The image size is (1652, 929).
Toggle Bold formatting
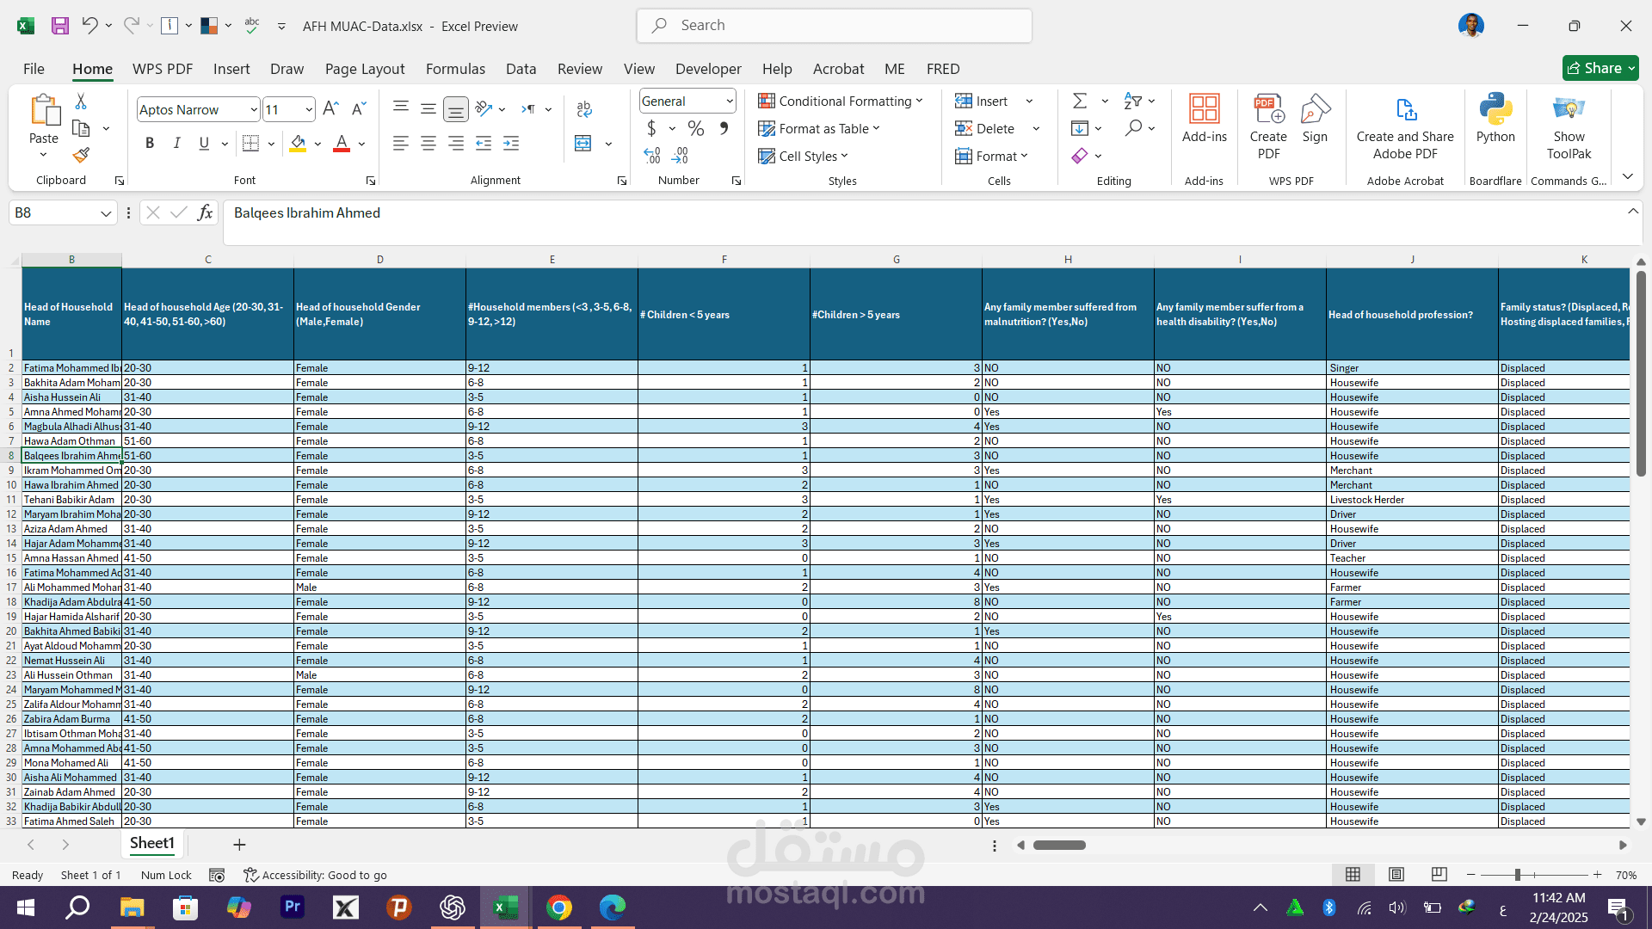[150, 144]
